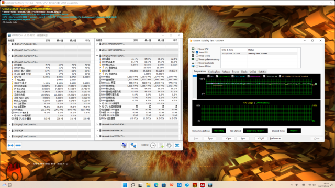Switch to Temperatures tab
The height and width of the screenshot is (188, 335).
(x=200, y=72)
